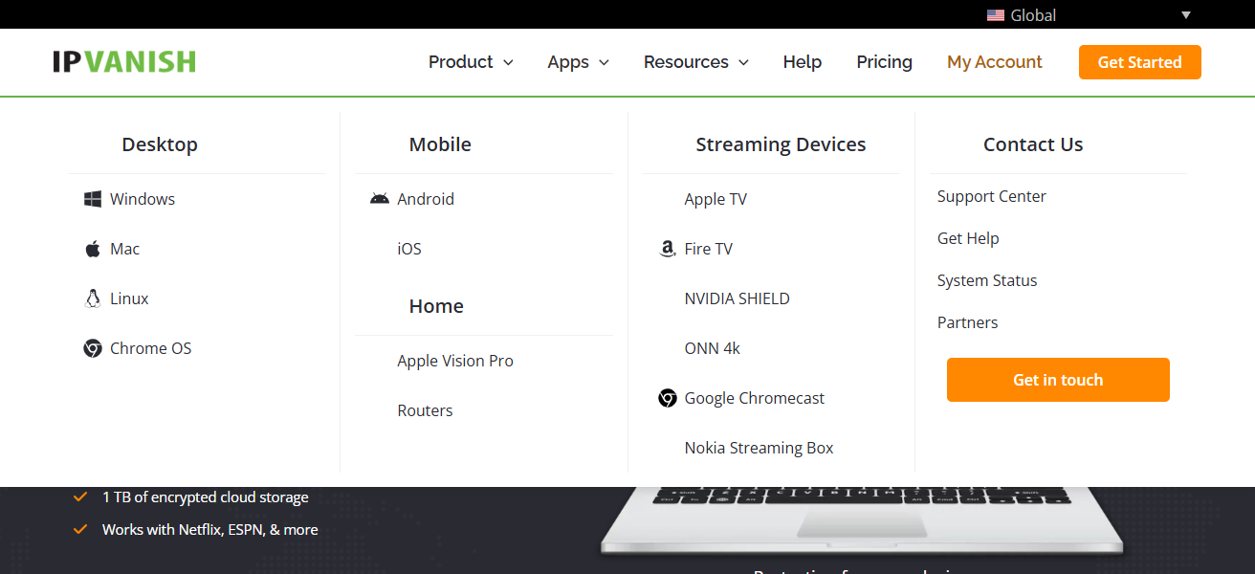Click the Chrome icon beside Google Chromecast
The width and height of the screenshot is (1255, 574).
[668, 398]
